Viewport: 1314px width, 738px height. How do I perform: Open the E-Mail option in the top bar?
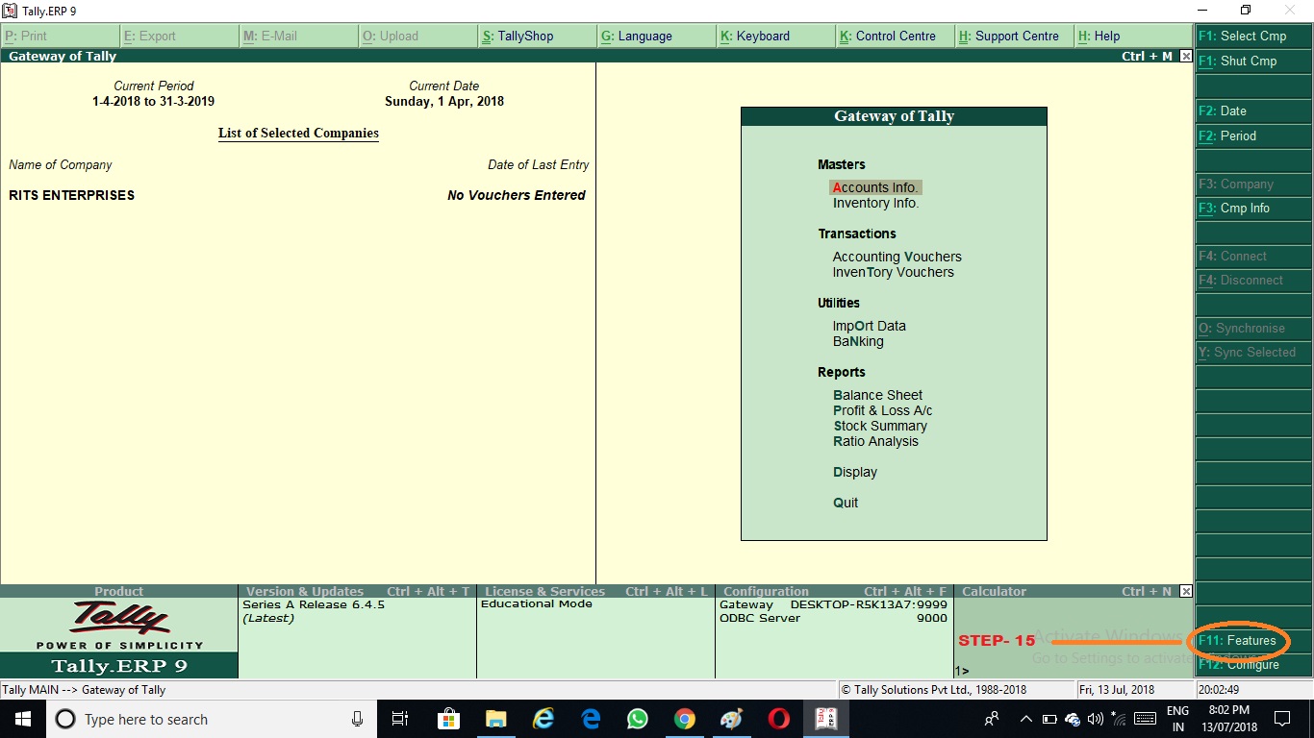tap(298, 37)
